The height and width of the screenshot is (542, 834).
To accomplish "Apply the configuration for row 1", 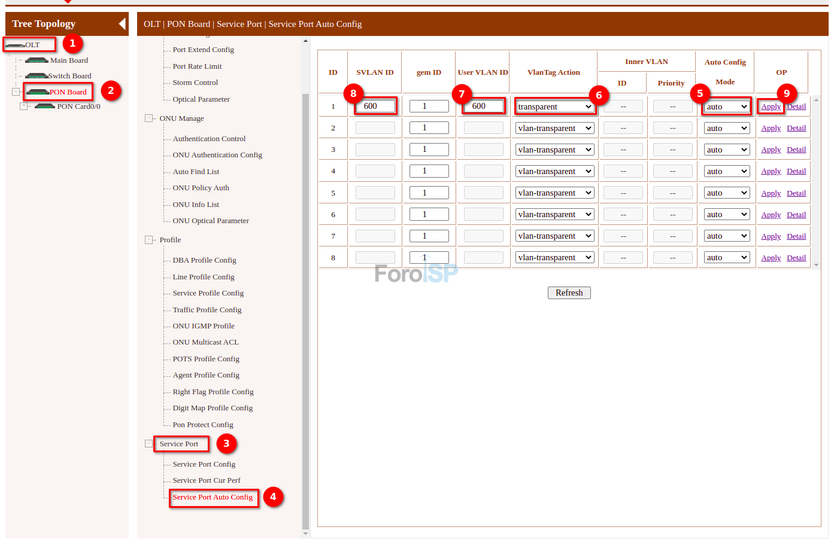I will pos(771,106).
